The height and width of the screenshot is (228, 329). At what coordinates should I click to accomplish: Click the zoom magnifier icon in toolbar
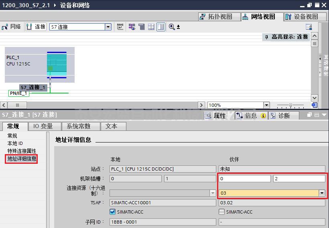click(172, 27)
